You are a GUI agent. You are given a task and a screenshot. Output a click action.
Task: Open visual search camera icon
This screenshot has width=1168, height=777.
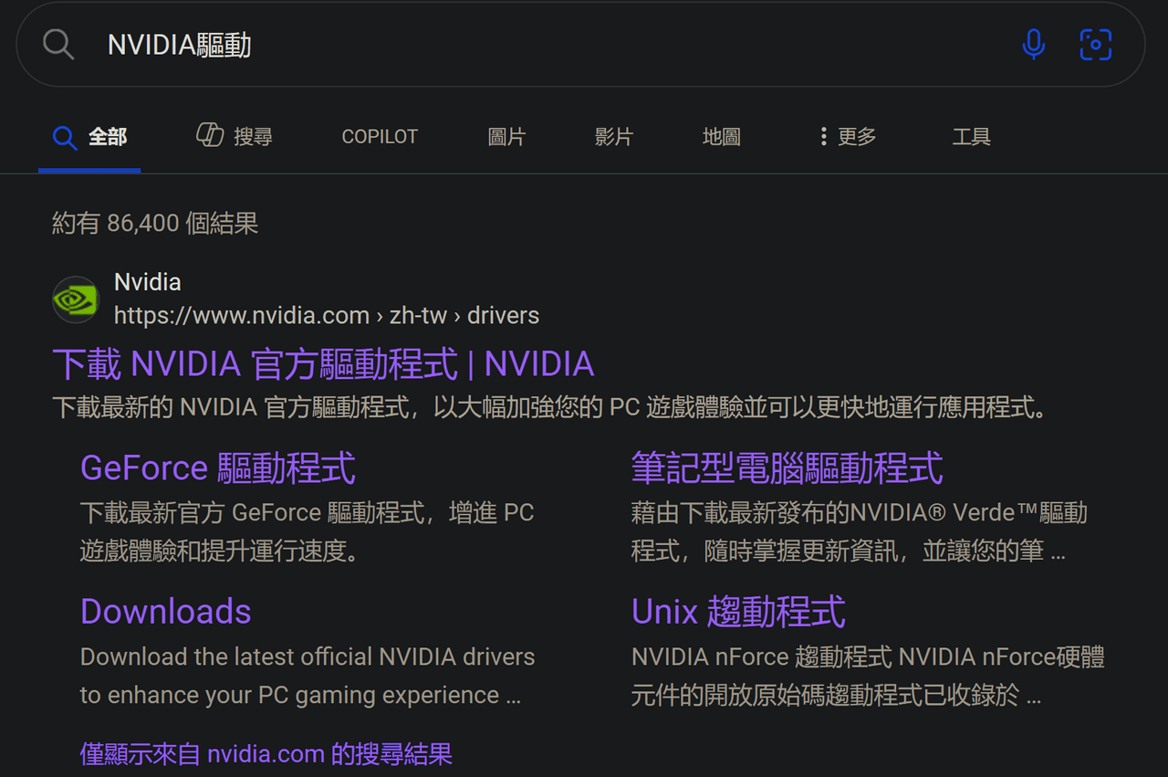point(1096,44)
